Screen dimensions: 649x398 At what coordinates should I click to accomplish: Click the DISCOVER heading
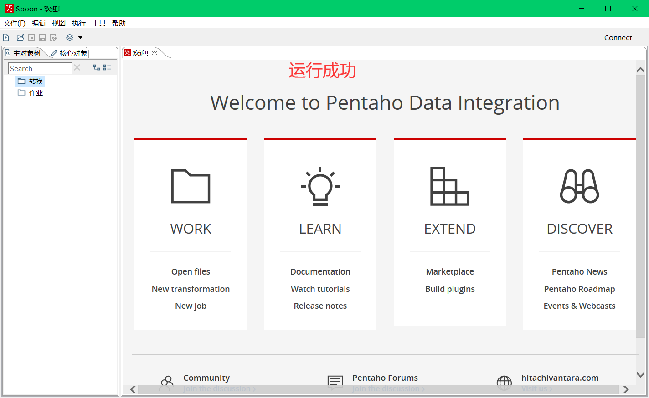click(x=579, y=229)
